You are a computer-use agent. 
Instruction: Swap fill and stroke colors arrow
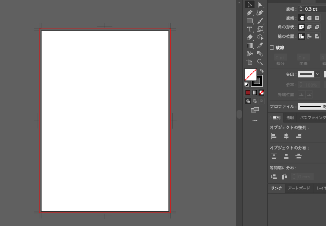pyautogui.click(x=262, y=71)
